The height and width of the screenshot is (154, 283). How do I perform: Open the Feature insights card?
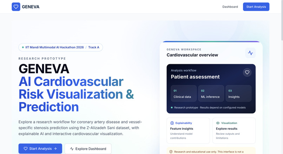[x=188, y=130]
